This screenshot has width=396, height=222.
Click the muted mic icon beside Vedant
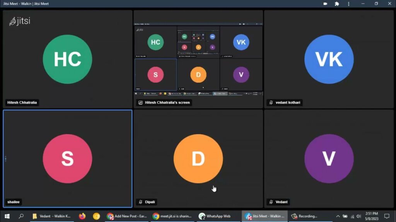coord(271,202)
